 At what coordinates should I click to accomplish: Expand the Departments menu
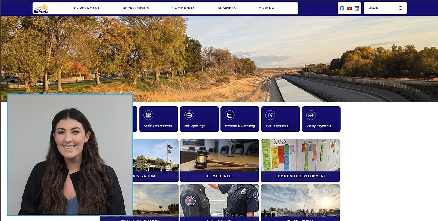click(x=136, y=8)
